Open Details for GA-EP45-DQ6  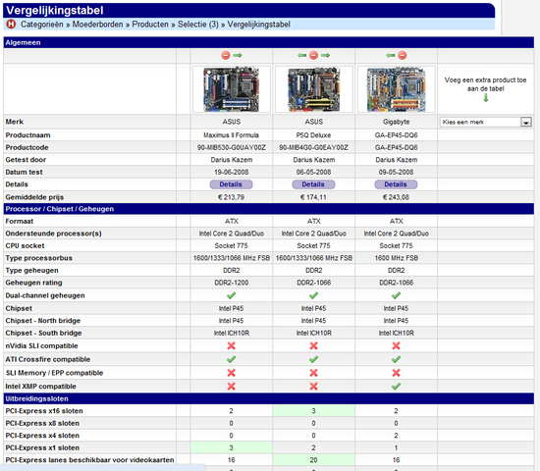pyautogui.click(x=396, y=184)
